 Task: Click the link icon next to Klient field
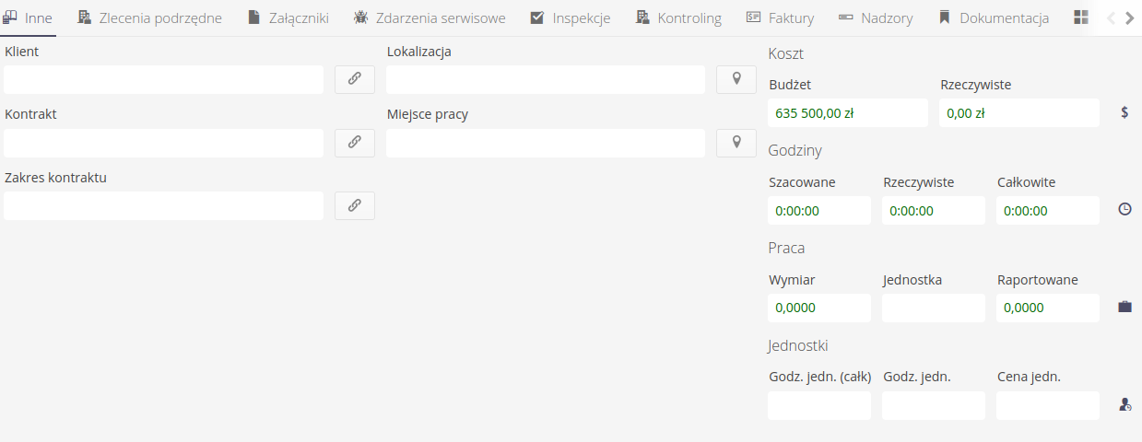pos(354,79)
